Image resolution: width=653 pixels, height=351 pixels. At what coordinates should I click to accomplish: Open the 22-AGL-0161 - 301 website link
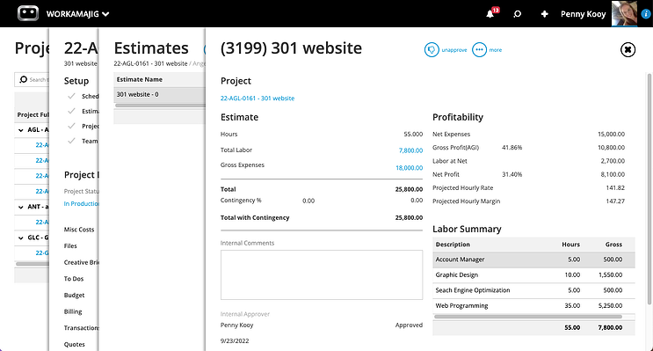coord(258,99)
